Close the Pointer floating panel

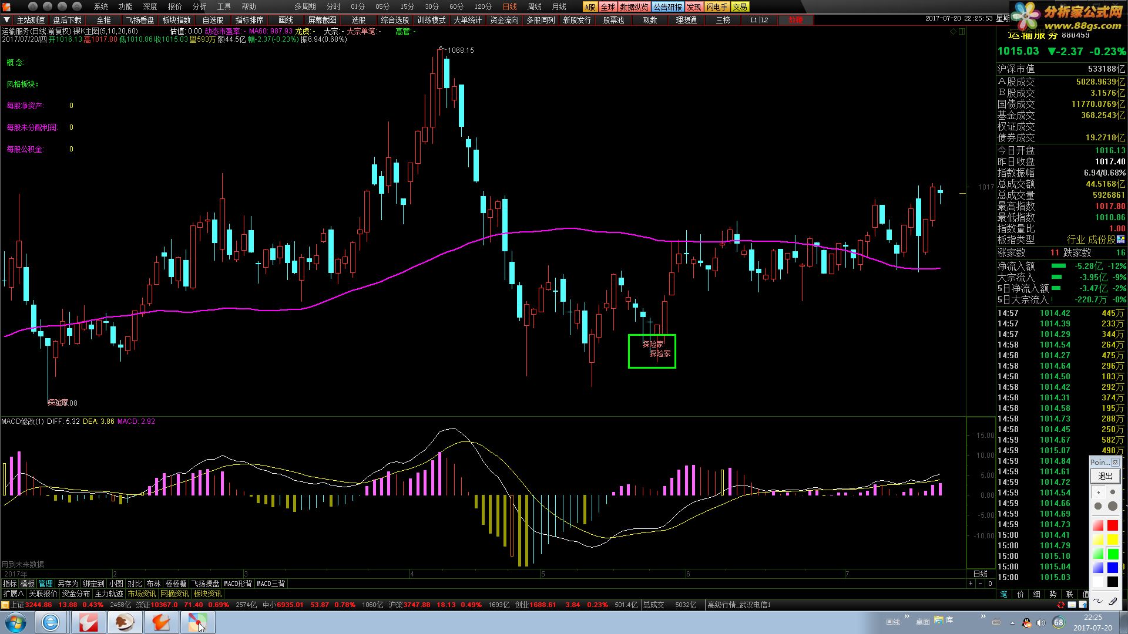tap(1115, 463)
